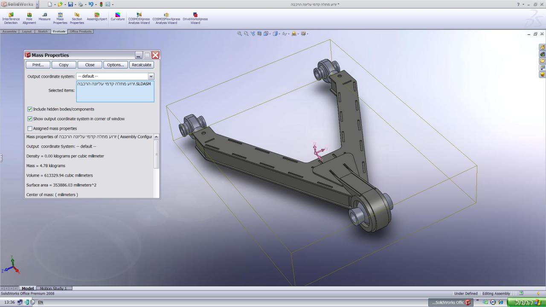Open the Interference Detection tool
Viewport: 546px width, 307px height.
(x=11, y=18)
